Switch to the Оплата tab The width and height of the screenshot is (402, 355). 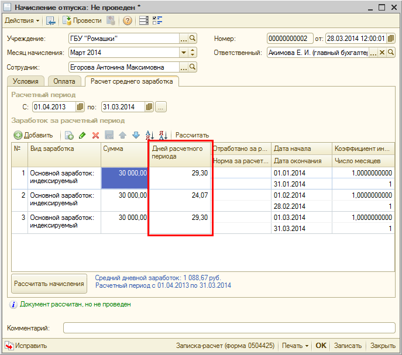[x=64, y=82]
